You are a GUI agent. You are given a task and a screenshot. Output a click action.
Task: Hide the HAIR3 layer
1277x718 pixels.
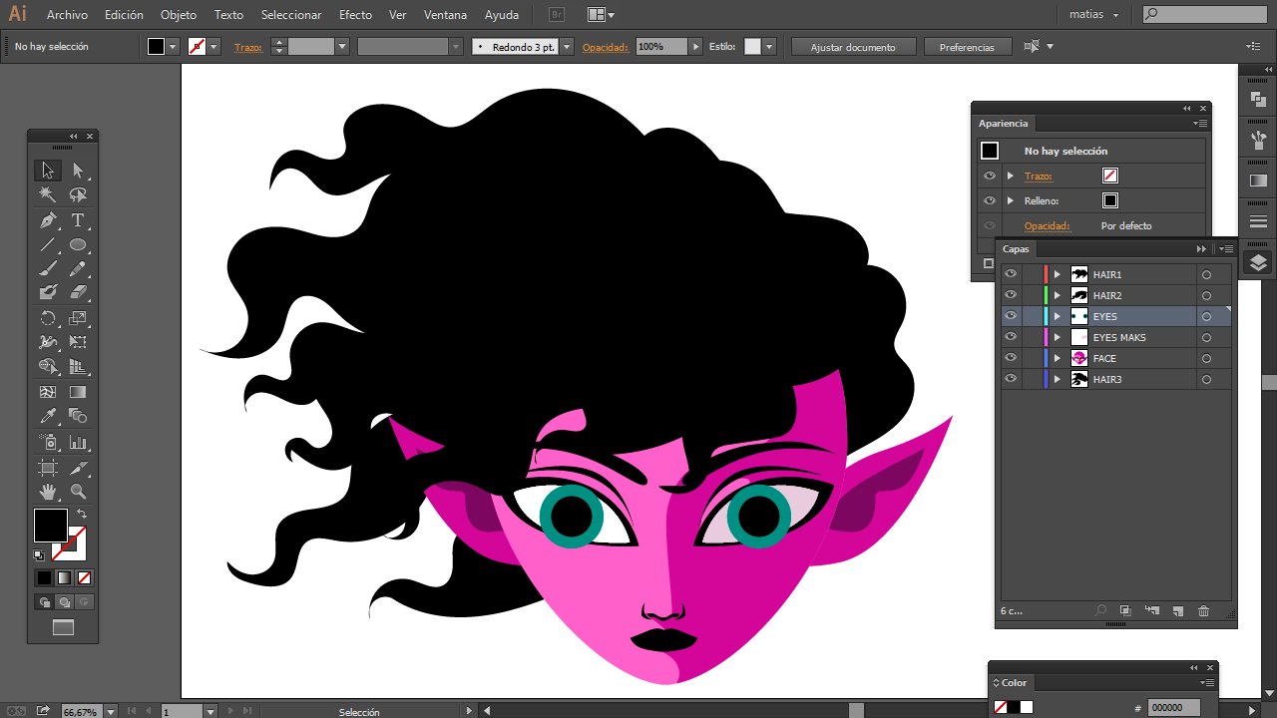pos(1011,379)
